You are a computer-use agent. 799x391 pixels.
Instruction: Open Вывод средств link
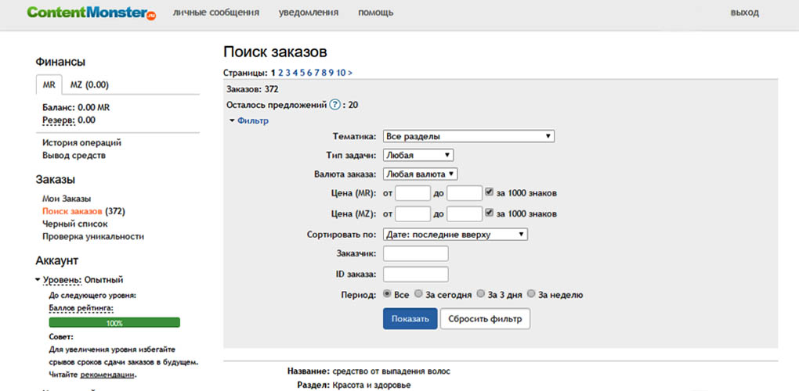(74, 156)
